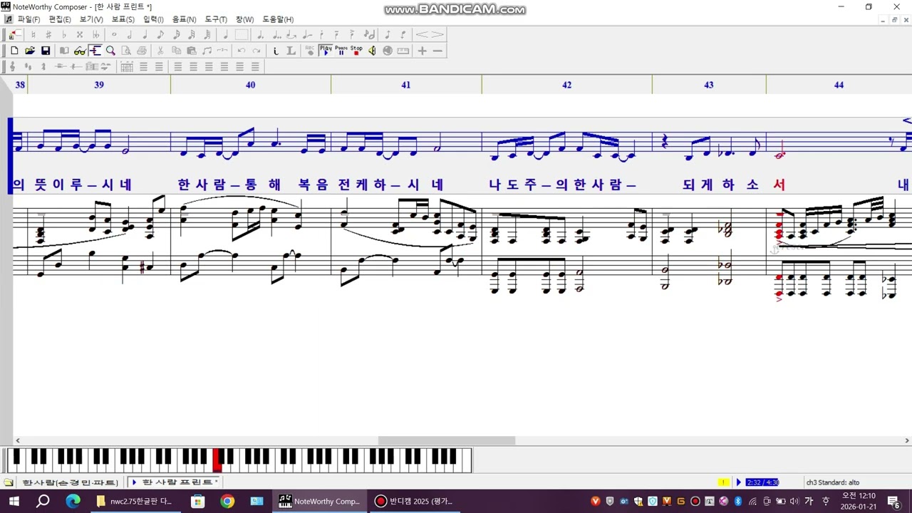This screenshot has height=513, width=912.
Task: Zoom in with the plus icon
Action: tap(423, 51)
